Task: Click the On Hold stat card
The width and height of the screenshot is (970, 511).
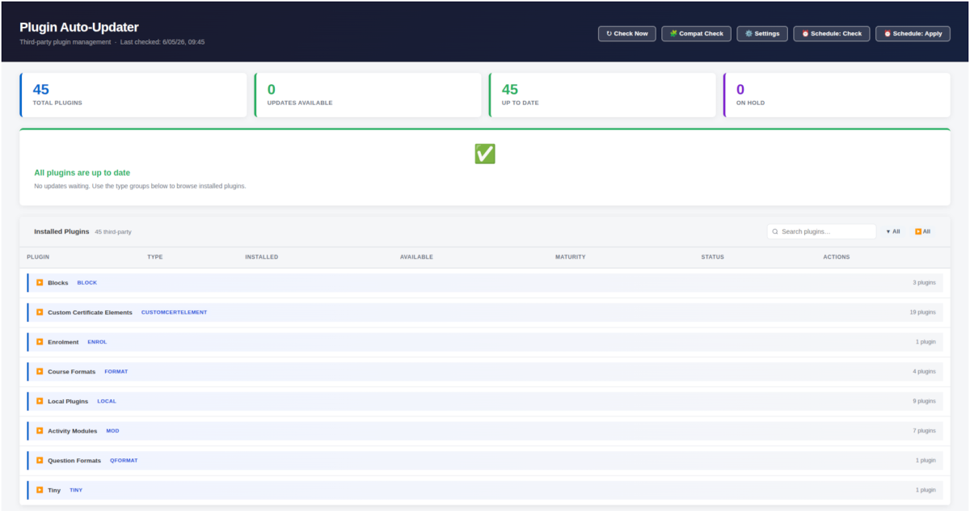Action: [837, 95]
